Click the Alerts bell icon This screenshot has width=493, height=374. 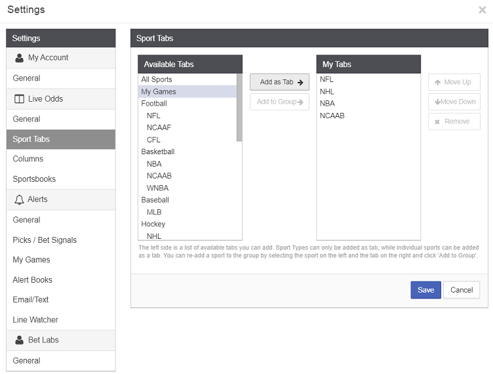tap(19, 199)
